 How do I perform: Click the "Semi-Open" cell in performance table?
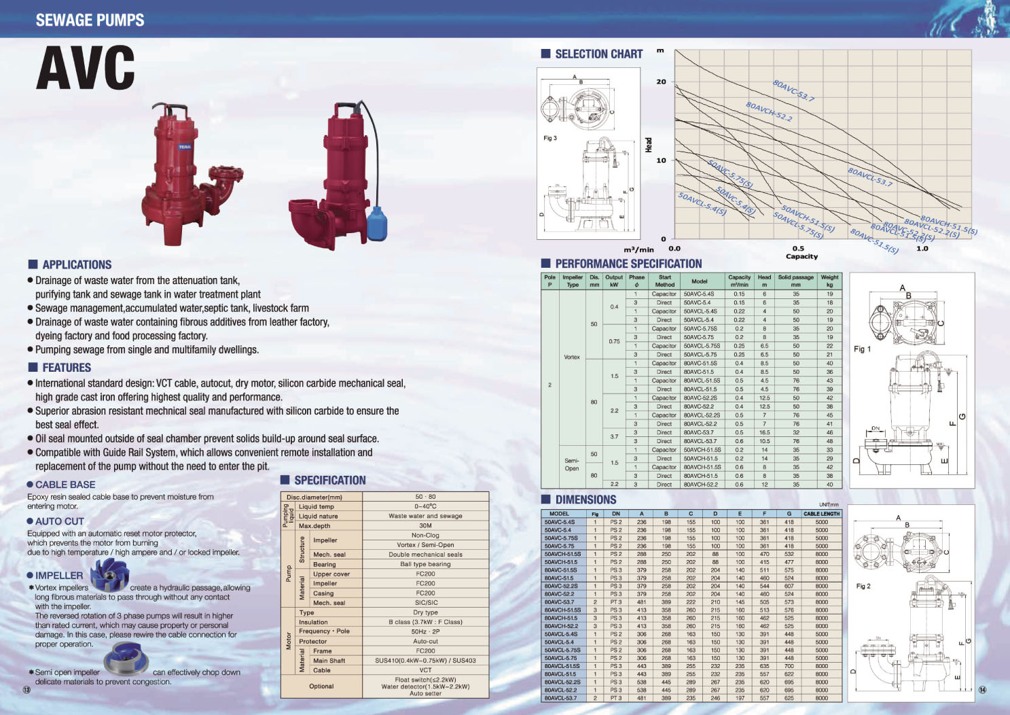(572, 464)
